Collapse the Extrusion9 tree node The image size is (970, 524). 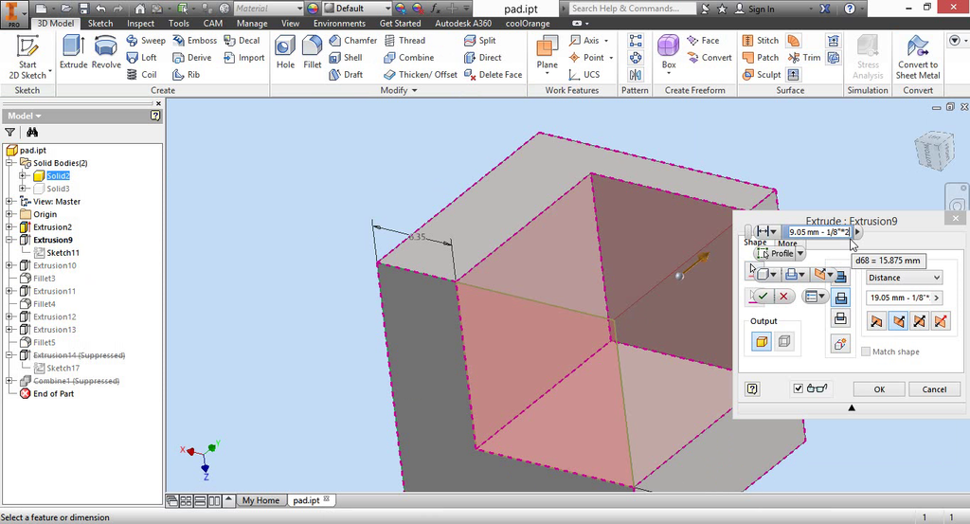[x=9, y=240]
